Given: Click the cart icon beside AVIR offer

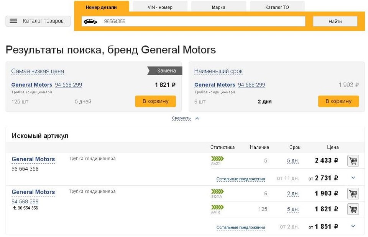Looking at the screenshot, I should point(353,209).
